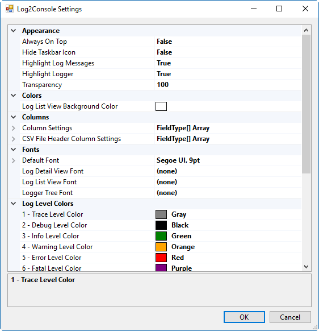Click the Black Debug Level color swatch
The height and width of the screenshot is (331, 319).
(161, 225)
